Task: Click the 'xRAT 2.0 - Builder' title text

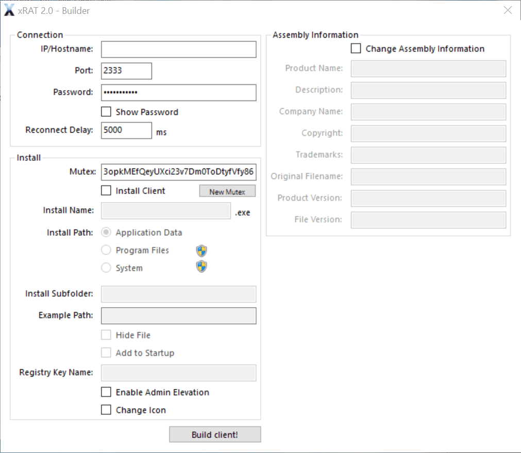Action: pyautogui.click(x=54, y=11)
